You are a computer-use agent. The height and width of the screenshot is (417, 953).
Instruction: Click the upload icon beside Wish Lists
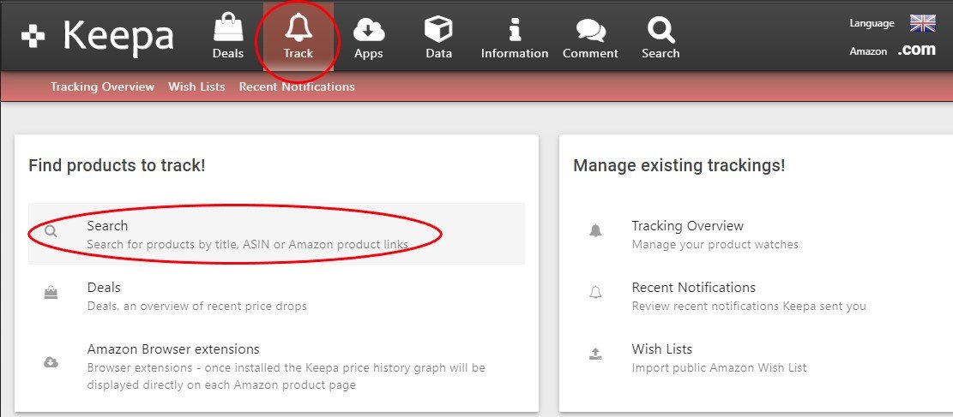(x=595, y=354)
